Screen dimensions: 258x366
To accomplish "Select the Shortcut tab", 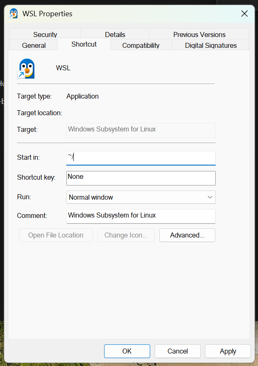I will coord(84,44).
